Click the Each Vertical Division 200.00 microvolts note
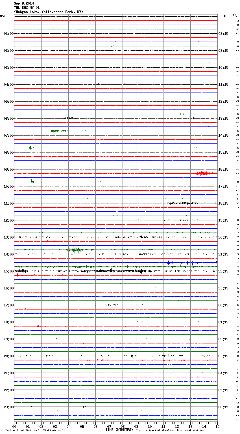 click(36, 430)
